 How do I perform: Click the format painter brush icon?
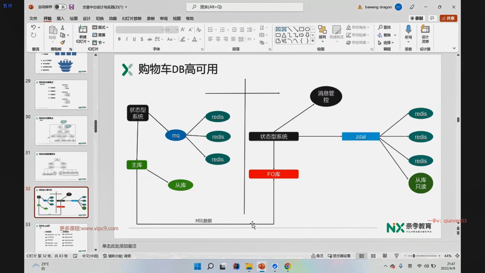pos(63,42)
